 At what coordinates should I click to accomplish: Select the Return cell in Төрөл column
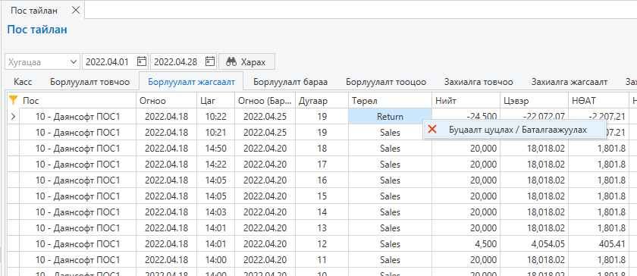(x=390, y=117)
